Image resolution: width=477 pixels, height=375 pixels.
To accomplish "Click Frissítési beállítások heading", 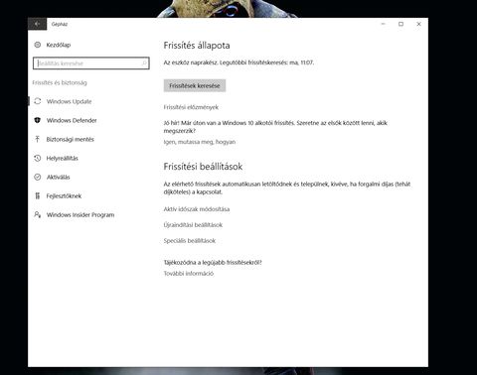I will [203, 167].
